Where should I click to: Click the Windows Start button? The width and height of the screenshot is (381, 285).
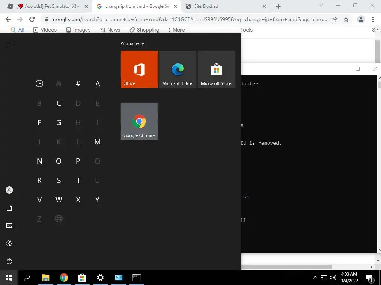point(9,278)
